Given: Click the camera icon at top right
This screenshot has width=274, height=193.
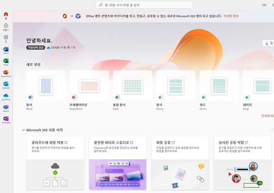Looking at the screenshot, I should (x=264, y=5).
